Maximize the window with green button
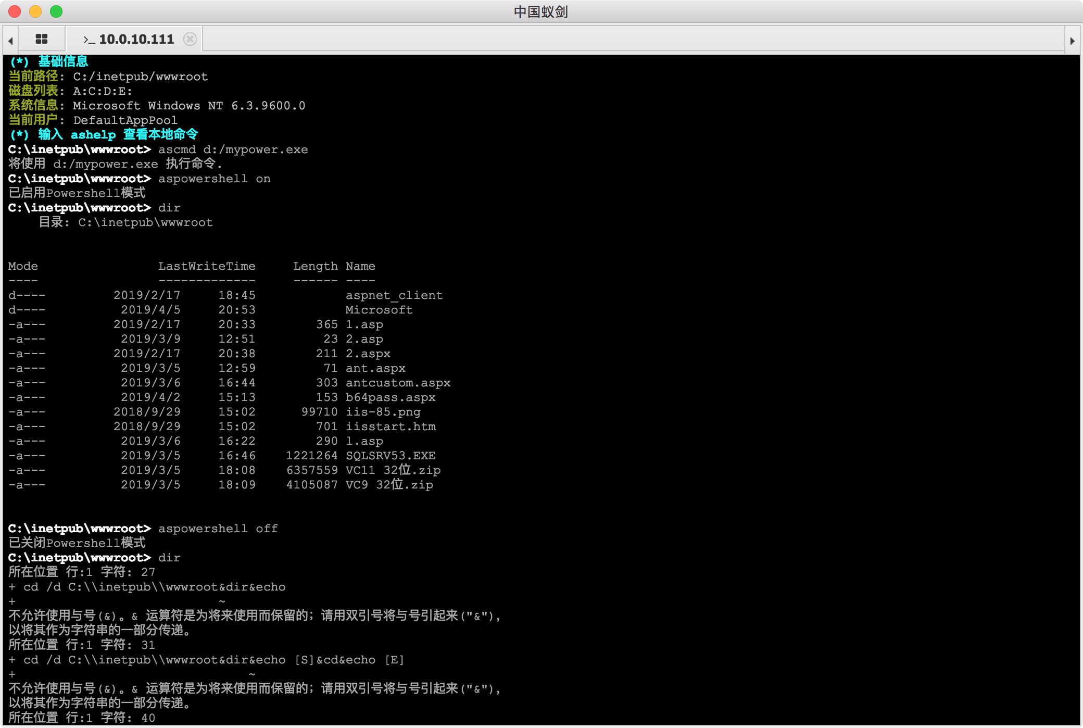Image resolution: width=1083 pixels, height=728 pixels. 56,11
